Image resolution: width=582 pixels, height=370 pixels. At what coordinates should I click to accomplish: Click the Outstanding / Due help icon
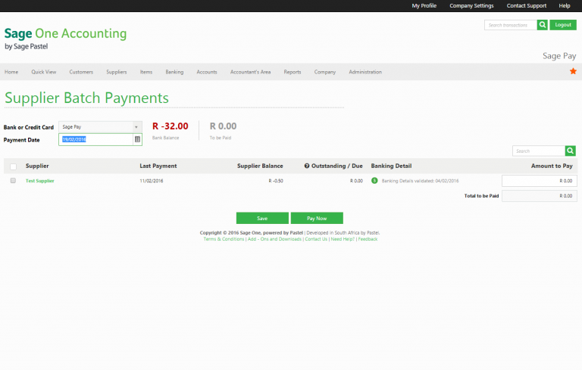point(307,166)
